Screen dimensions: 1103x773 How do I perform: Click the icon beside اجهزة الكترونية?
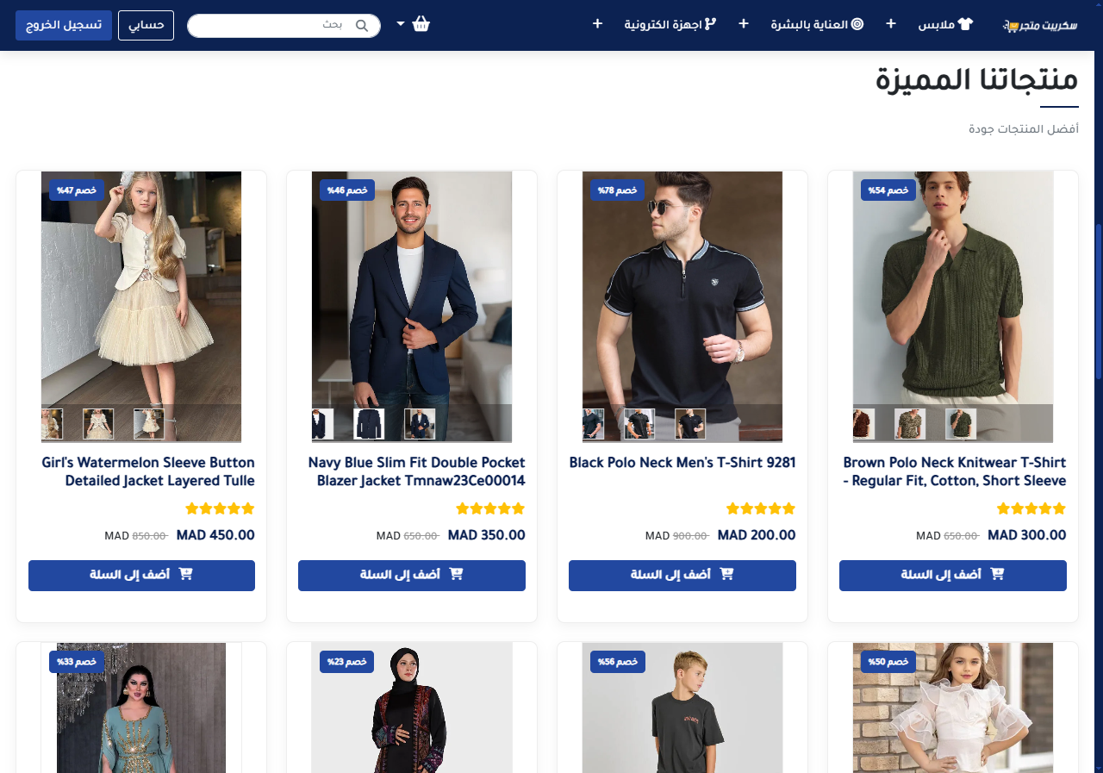pyautogui.click(x=711, y=24)
